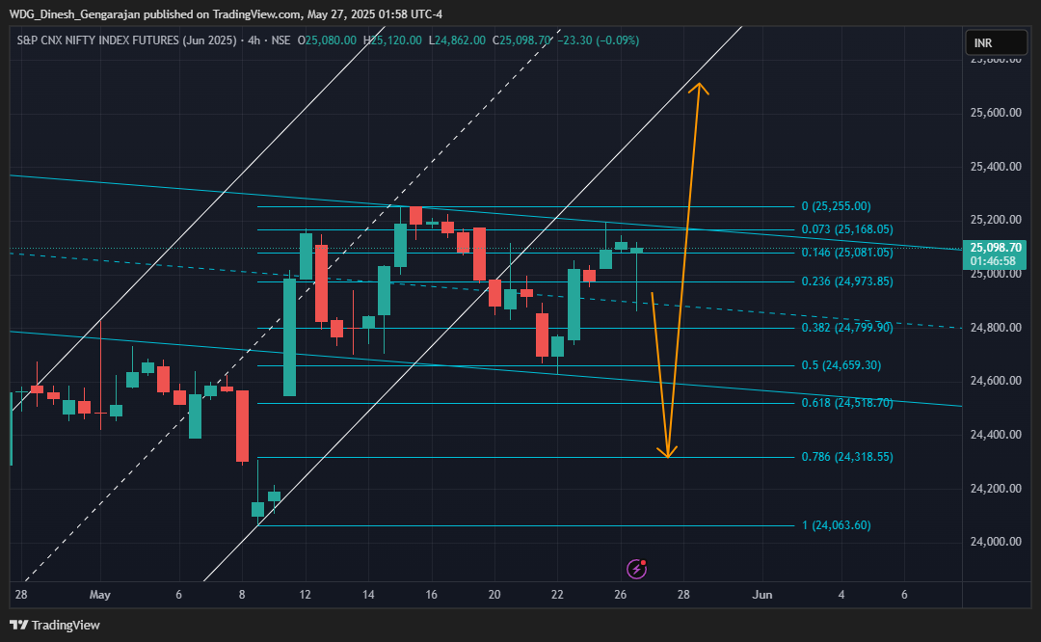Click the 4h interval label
Screen dimensions: 1041x642
point(254,40)
